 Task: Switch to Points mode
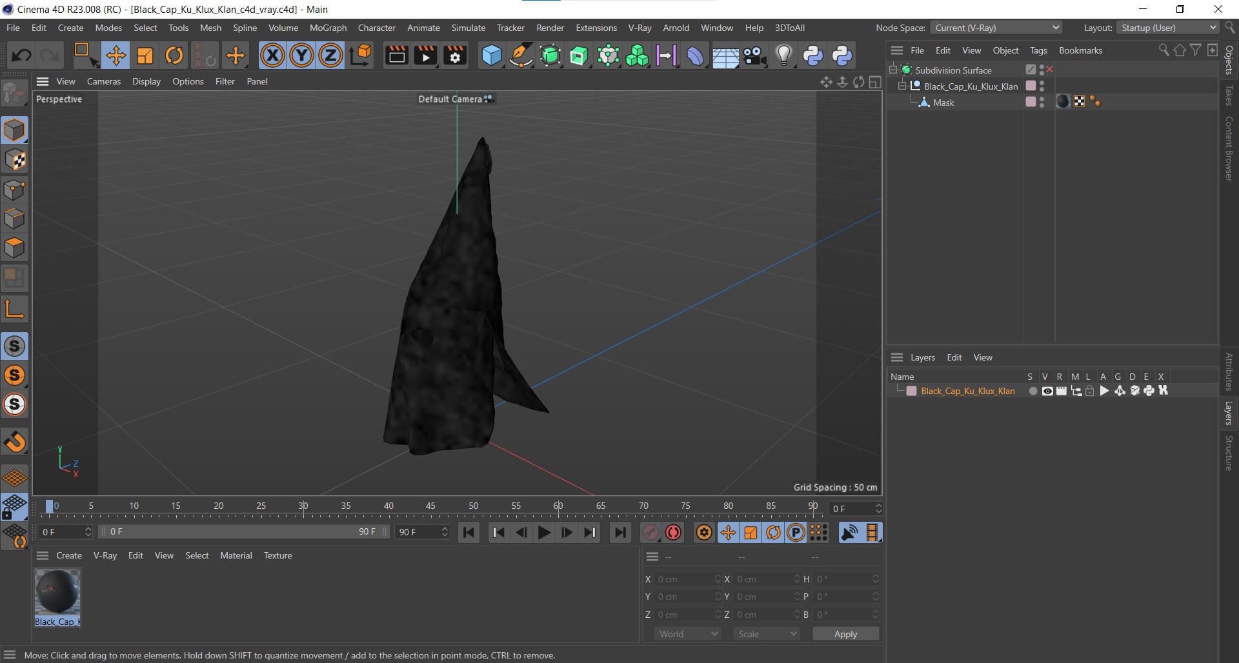coord(14,190)
